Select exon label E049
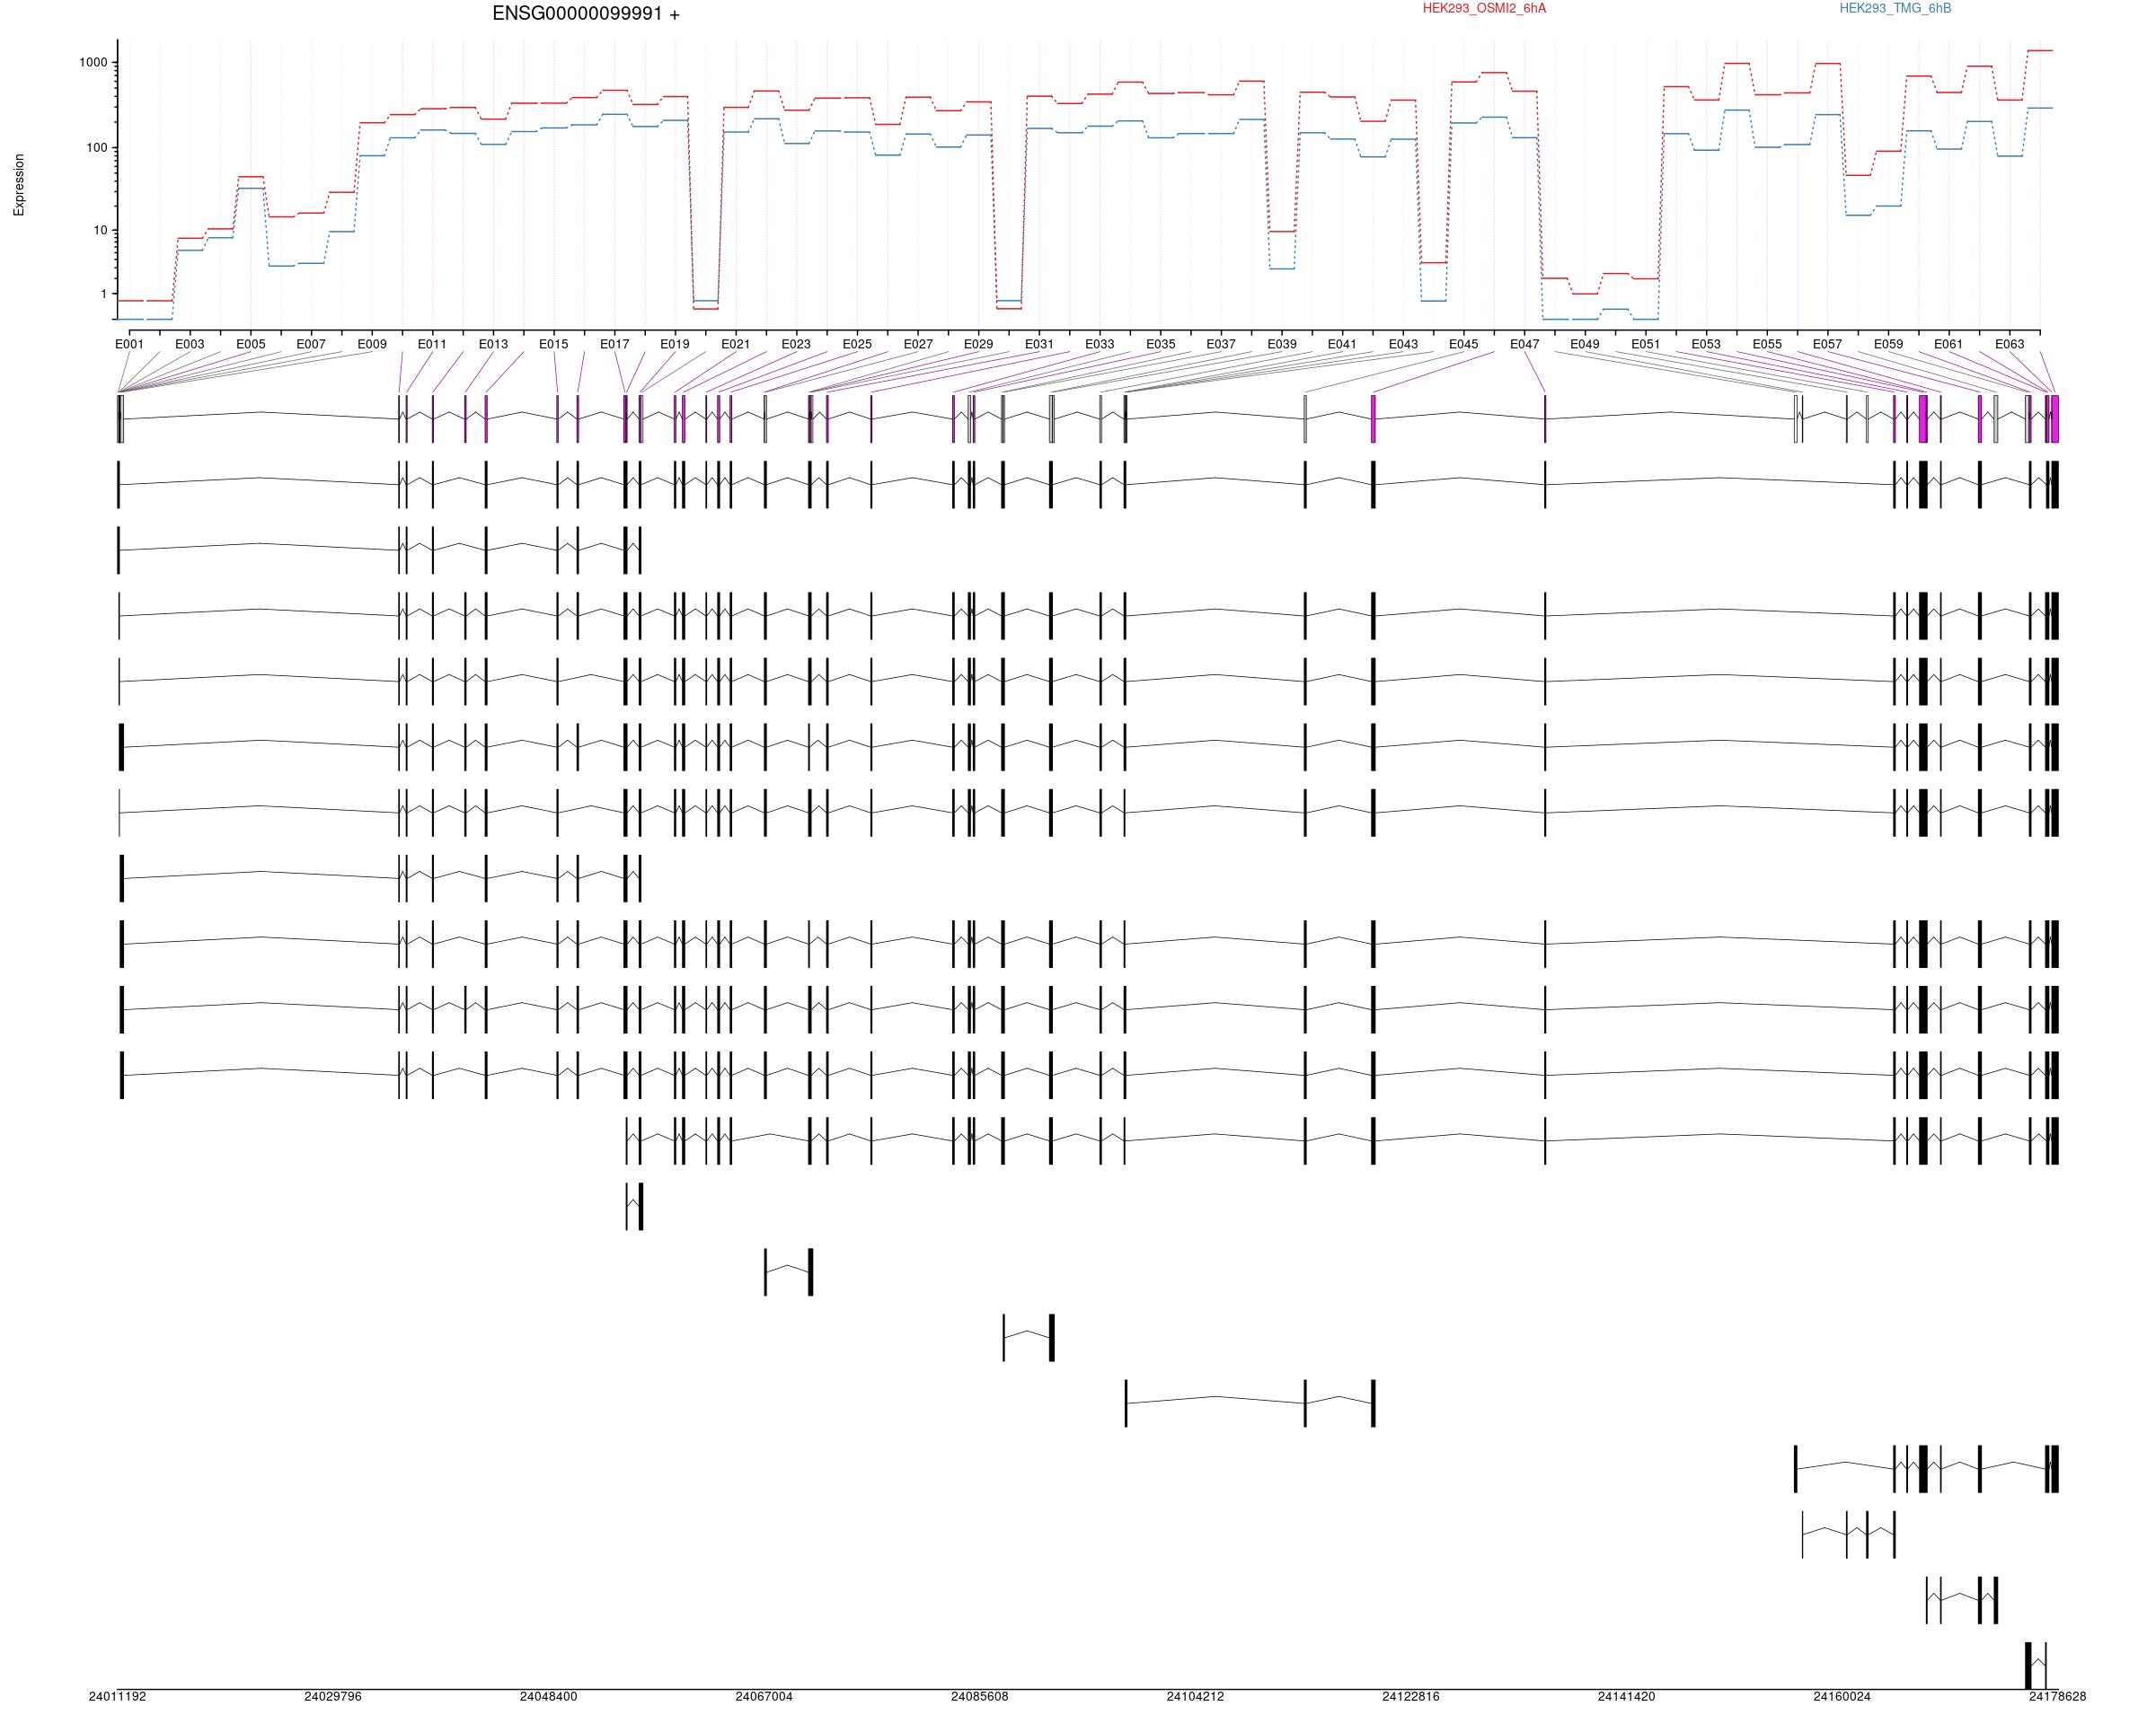Image resolution: width=2156 pixels, height=1715 pixels. pos(1585,345)
